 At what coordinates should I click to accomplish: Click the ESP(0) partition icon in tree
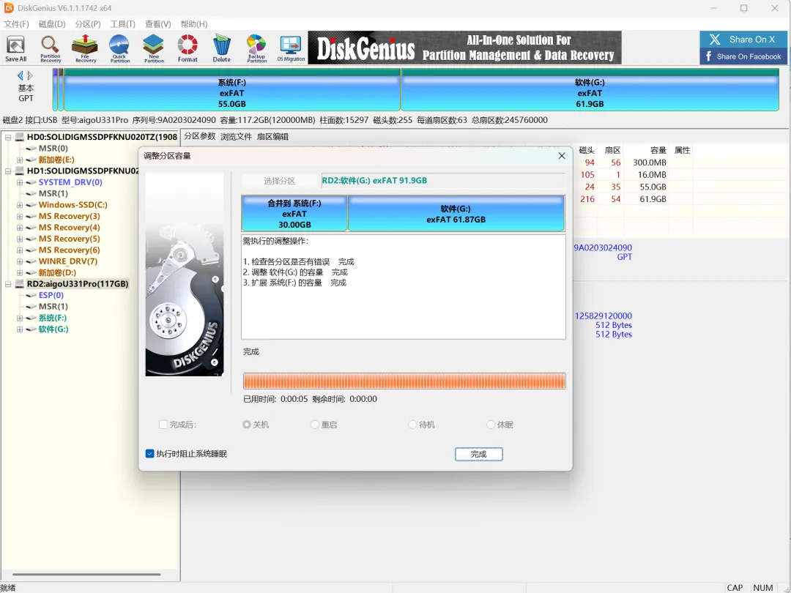[31, 296]
